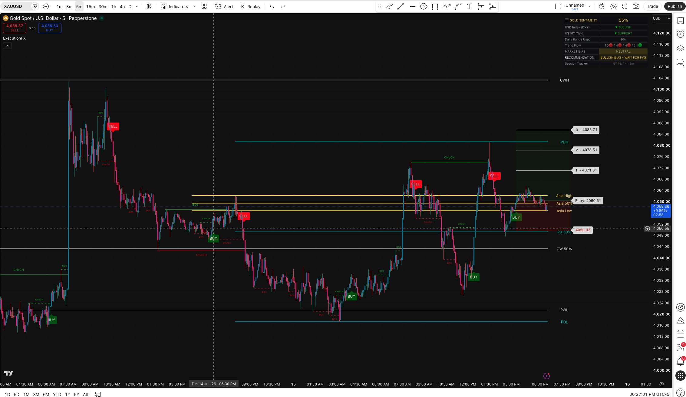This screenshot has width=686, height=397.
Task: Toggle the market status dot beside Pepperstone
Action: (x=102, y=18)
